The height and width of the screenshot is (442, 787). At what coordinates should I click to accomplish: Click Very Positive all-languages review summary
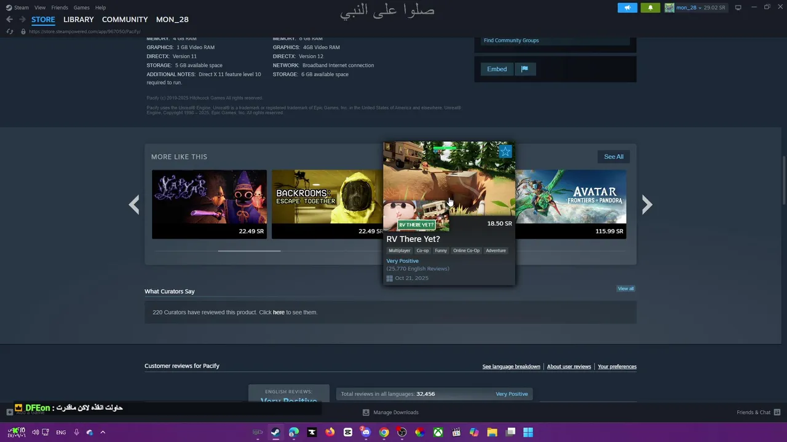(x=512, y=394)
